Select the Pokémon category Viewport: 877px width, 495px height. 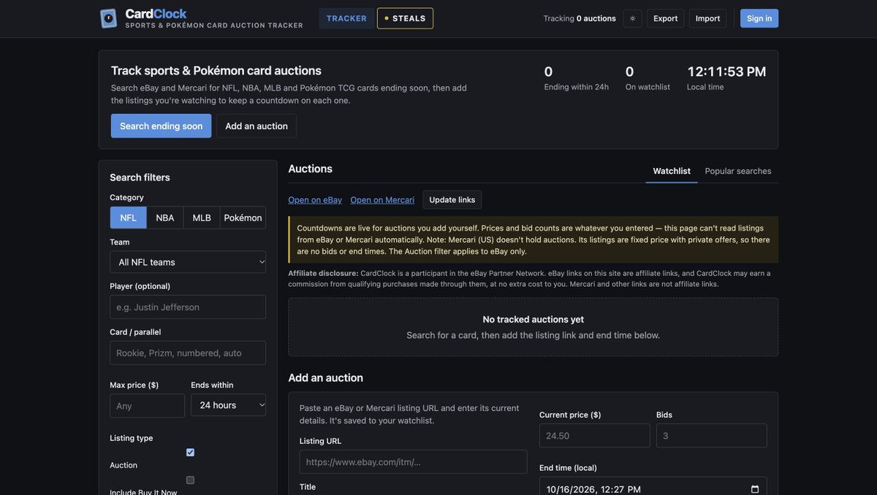point(243,218)
